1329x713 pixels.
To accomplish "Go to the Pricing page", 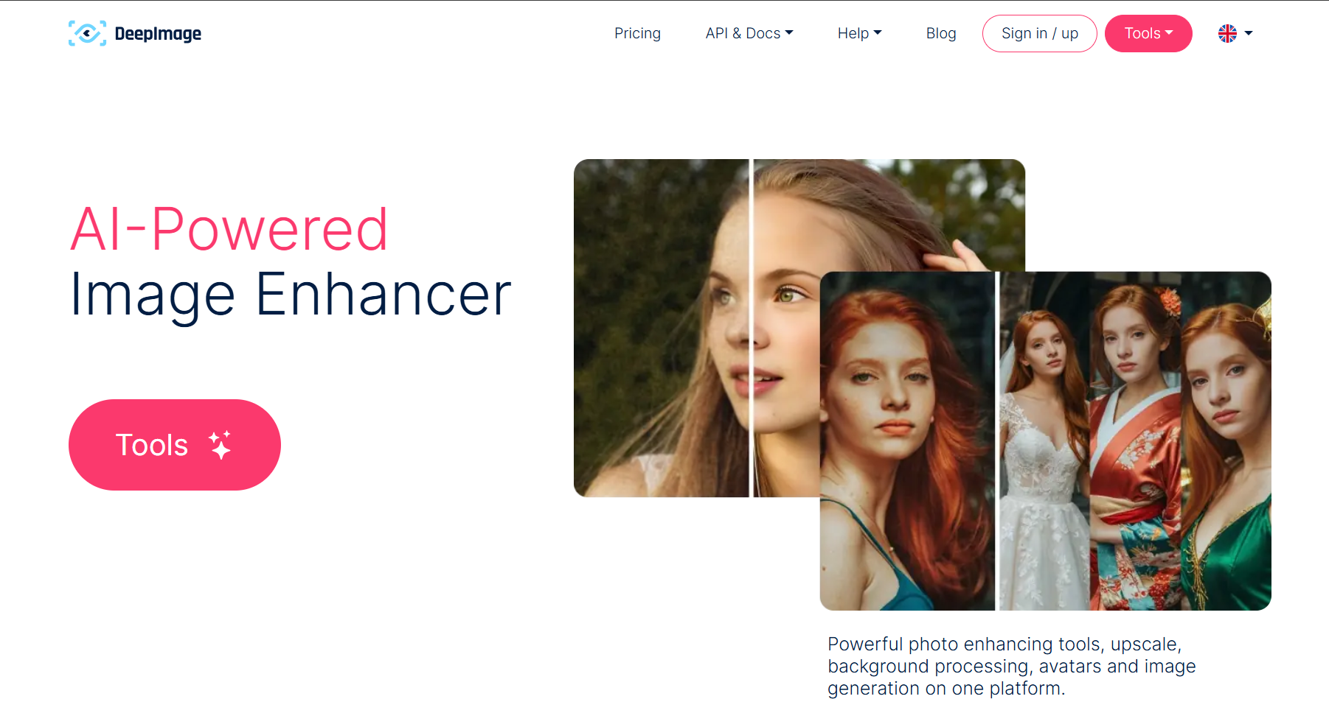I will (x=637, y=33).
